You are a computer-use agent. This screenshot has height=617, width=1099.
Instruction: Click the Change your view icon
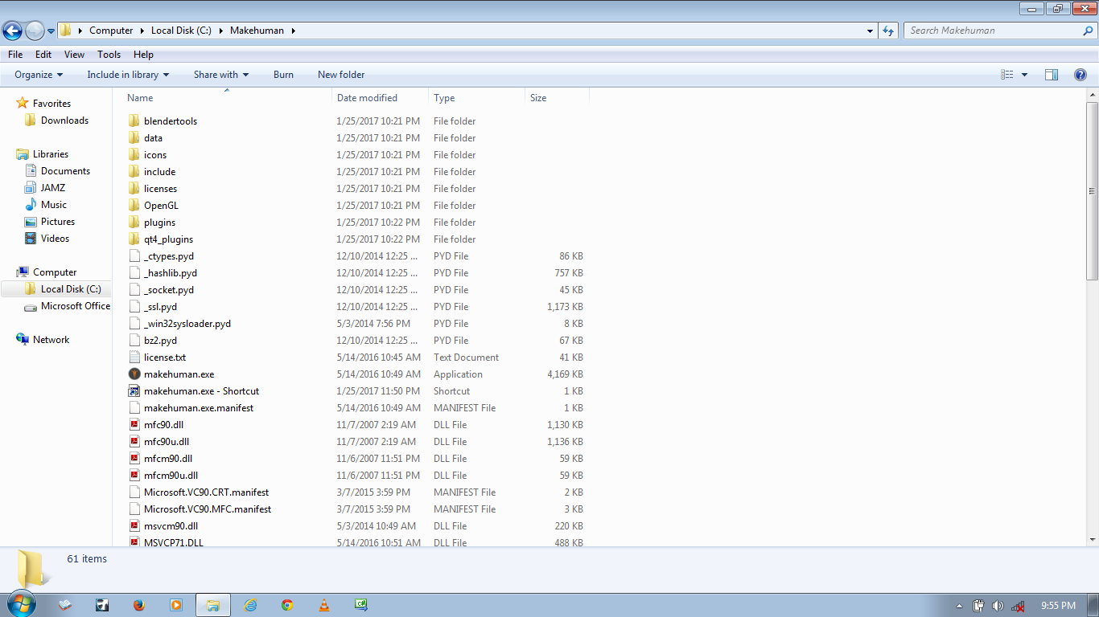tap(1006, 75)
